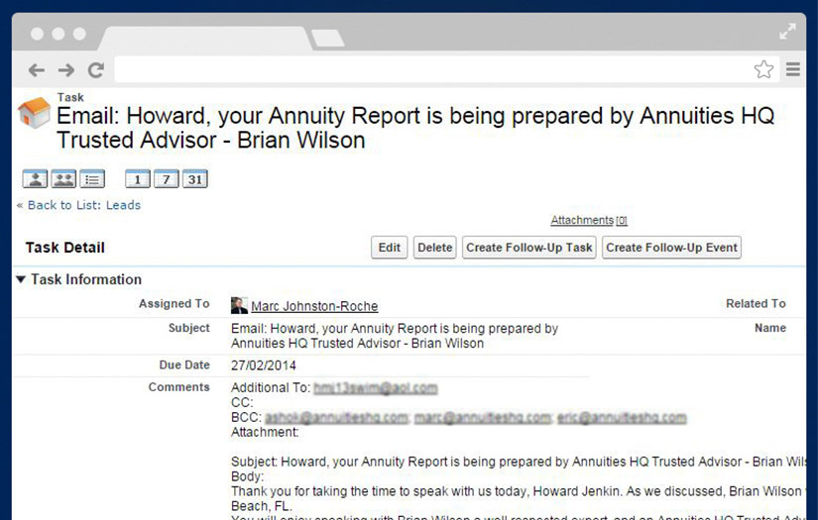Click the Subject field value text
Image resolution: width=818 pixels, height=520 pixels.
(x=395, y=336)
